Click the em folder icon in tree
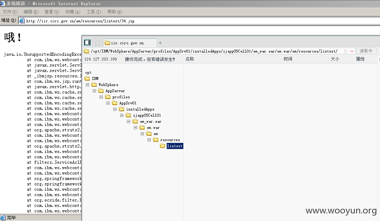 (149, 134)
